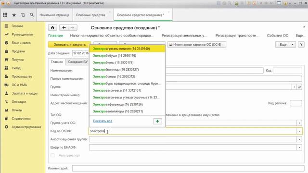Select Электроагрегаты питания suggestion
The height and width of the screenshot is (173, 308).
[127, 49]
